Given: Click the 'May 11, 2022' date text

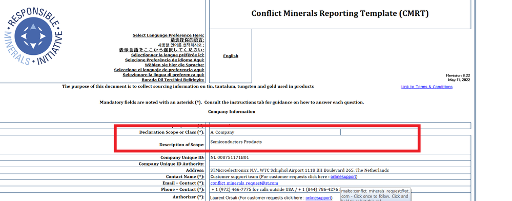Looking at the screenshot, I should 459,80.
